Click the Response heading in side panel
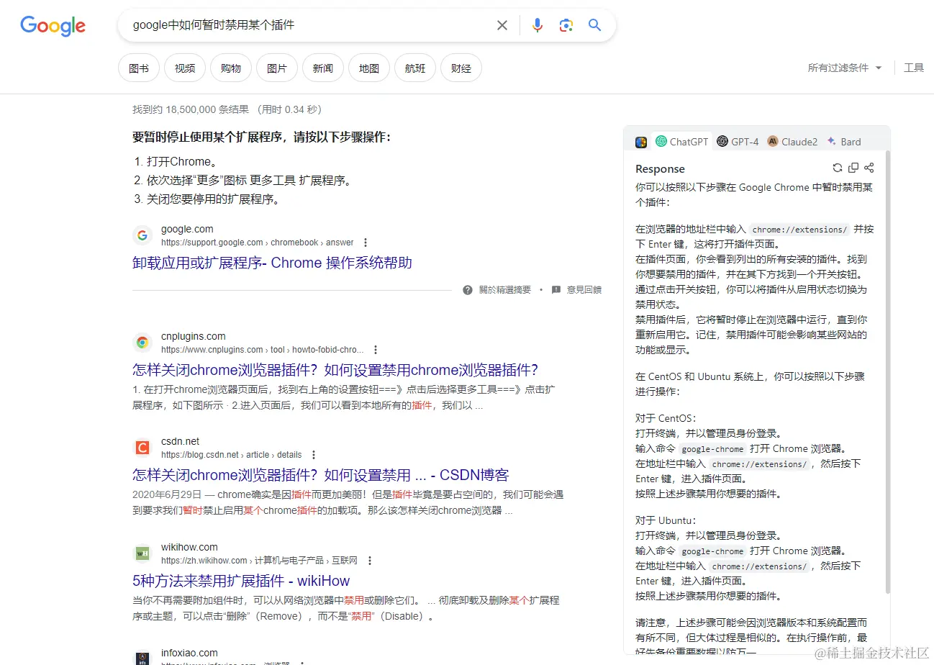The image size is (934, 665). point(660,168)
